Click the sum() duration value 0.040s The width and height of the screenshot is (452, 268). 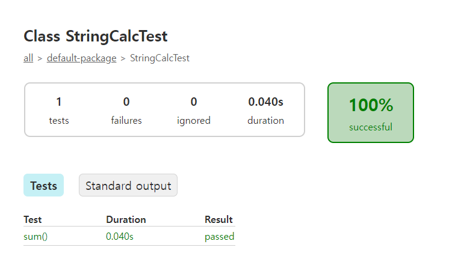(x=120, y=236)
